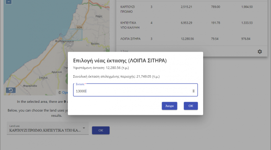Screen dimensions: 271x150
Task: Click the EO9 road shield on map
Action: pyautogui.click(x=79, y=27)
